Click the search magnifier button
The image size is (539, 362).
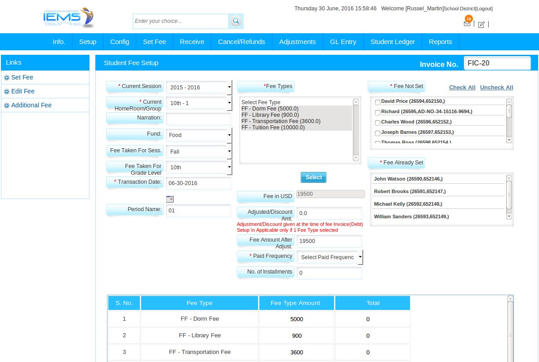(236, 21)
